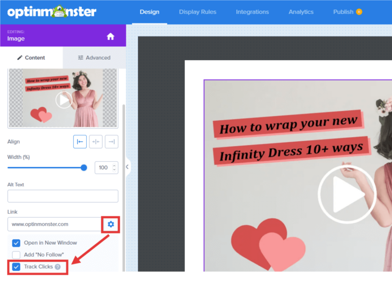Collapse the sidebar panel arrow
Screen dimensions: 392x283
[127, 167]
